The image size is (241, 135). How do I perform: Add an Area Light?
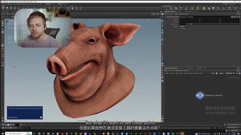[x=181, y=9]
